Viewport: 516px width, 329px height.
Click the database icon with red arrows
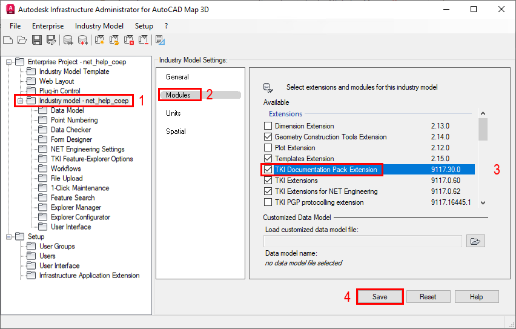(82, 41)
